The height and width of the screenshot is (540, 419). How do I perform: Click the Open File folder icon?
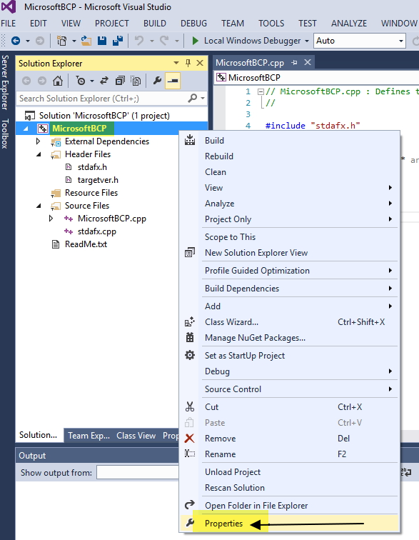86,41
